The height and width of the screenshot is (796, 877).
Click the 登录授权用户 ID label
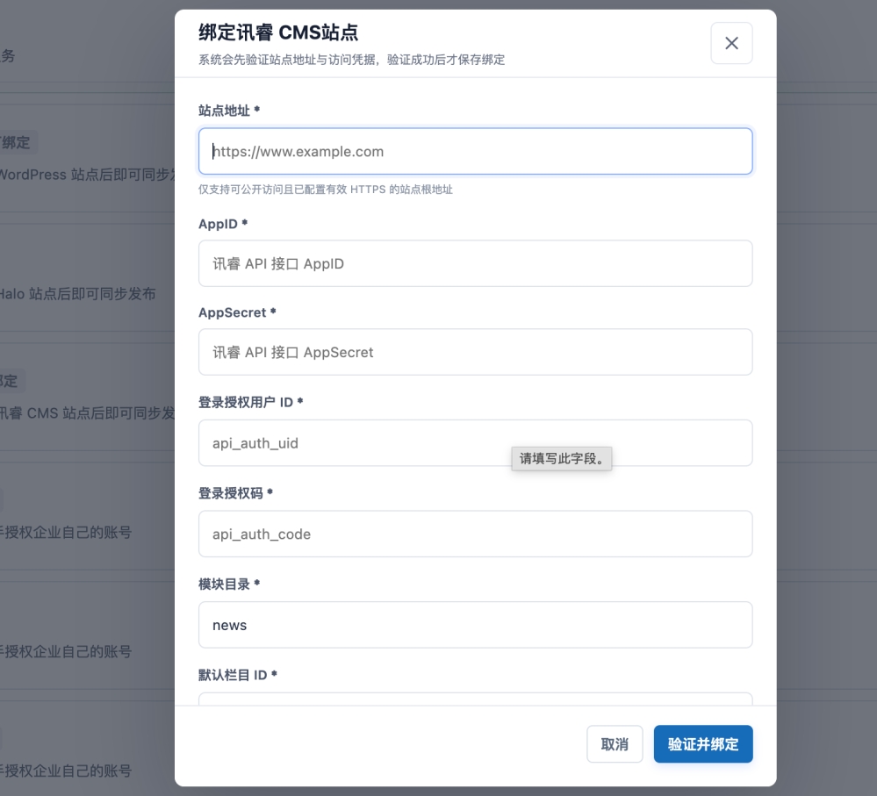click(x=250, y=402)
